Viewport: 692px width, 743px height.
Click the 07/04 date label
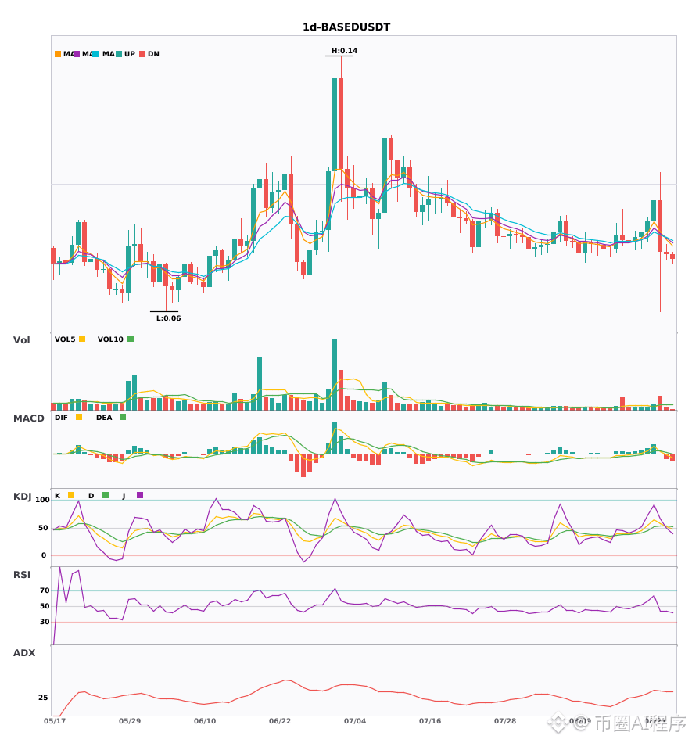pyautogui.click(x=355, y=721)
